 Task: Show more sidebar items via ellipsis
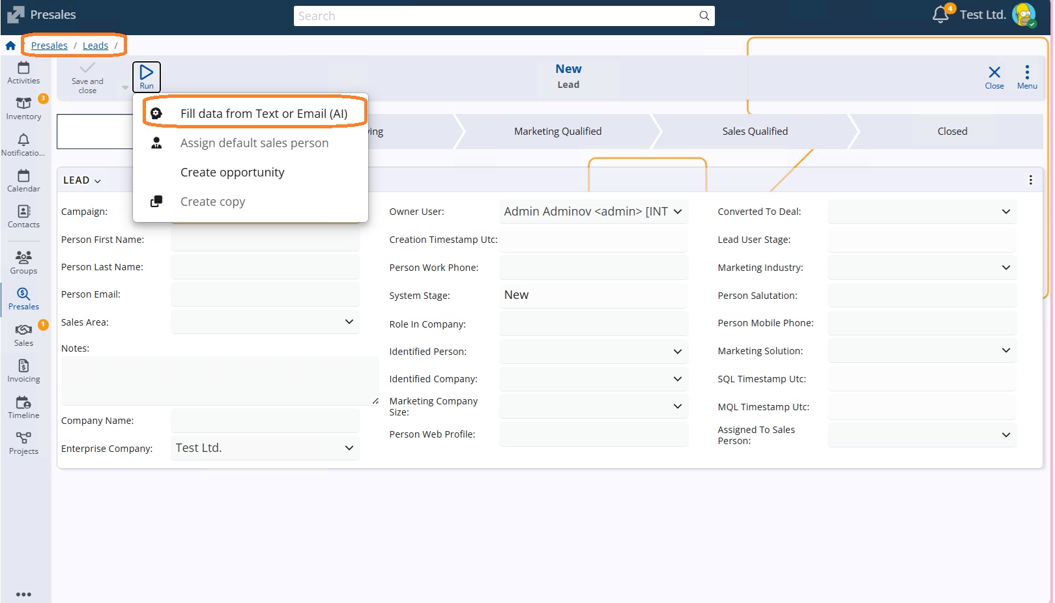coord(23,594)
